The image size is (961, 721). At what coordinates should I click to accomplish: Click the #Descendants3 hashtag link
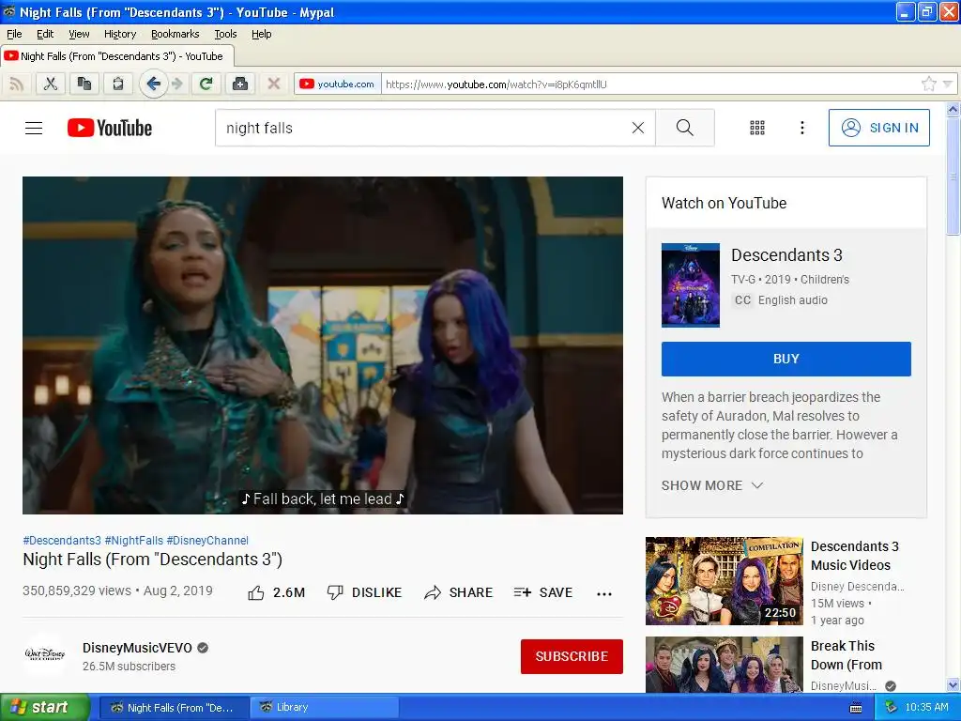point(62,540)
